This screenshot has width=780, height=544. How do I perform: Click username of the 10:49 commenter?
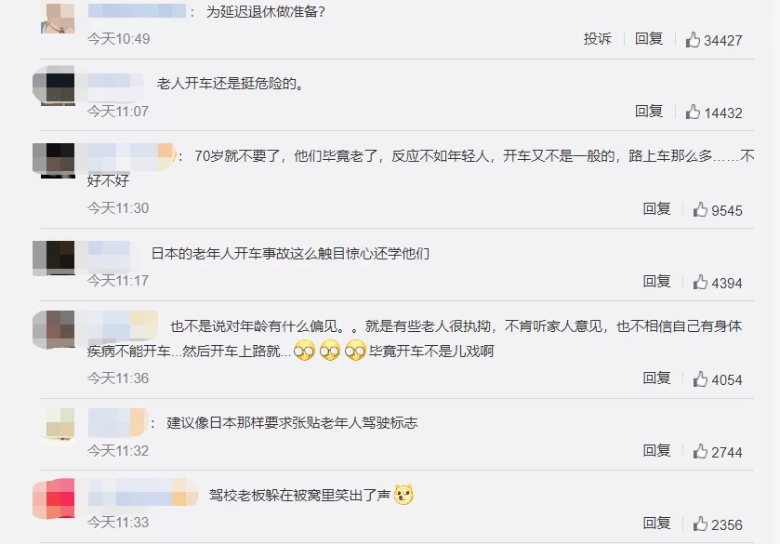coord(138,10)
